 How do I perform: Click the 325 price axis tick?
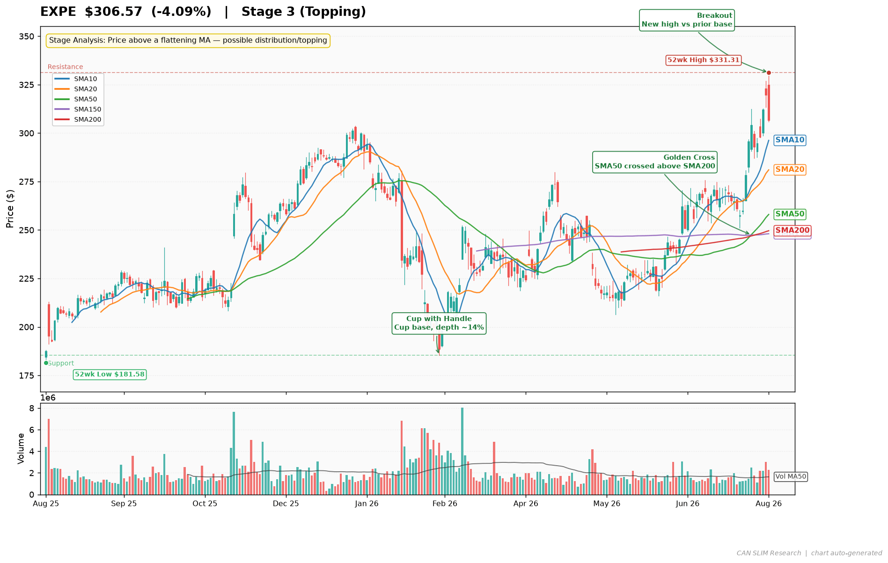coord(28,85)
